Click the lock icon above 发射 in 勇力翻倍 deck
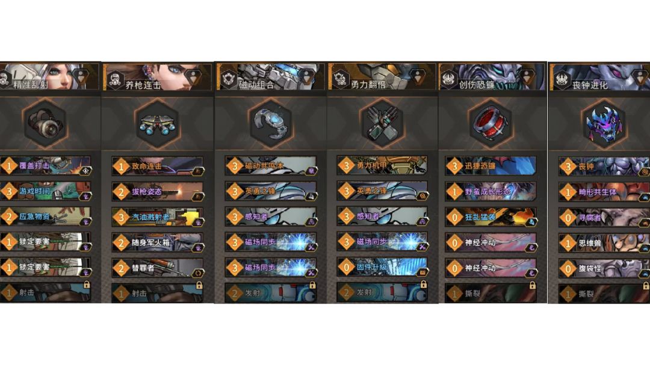 coord(423,284)
